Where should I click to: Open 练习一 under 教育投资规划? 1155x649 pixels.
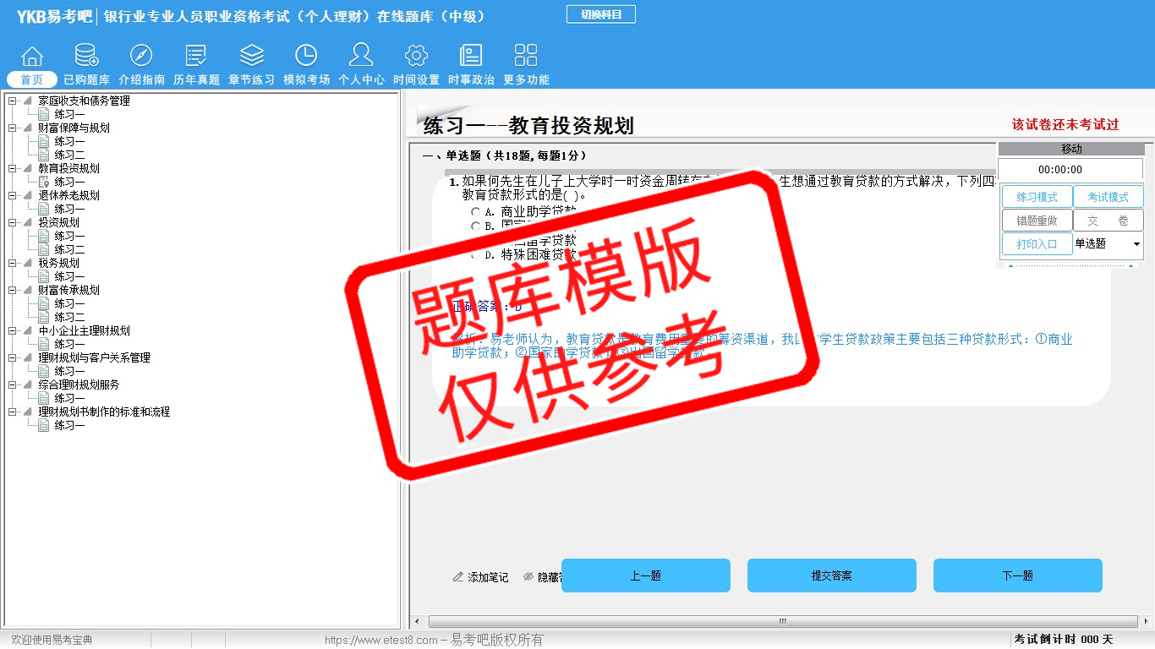click(x=70, y=183)
